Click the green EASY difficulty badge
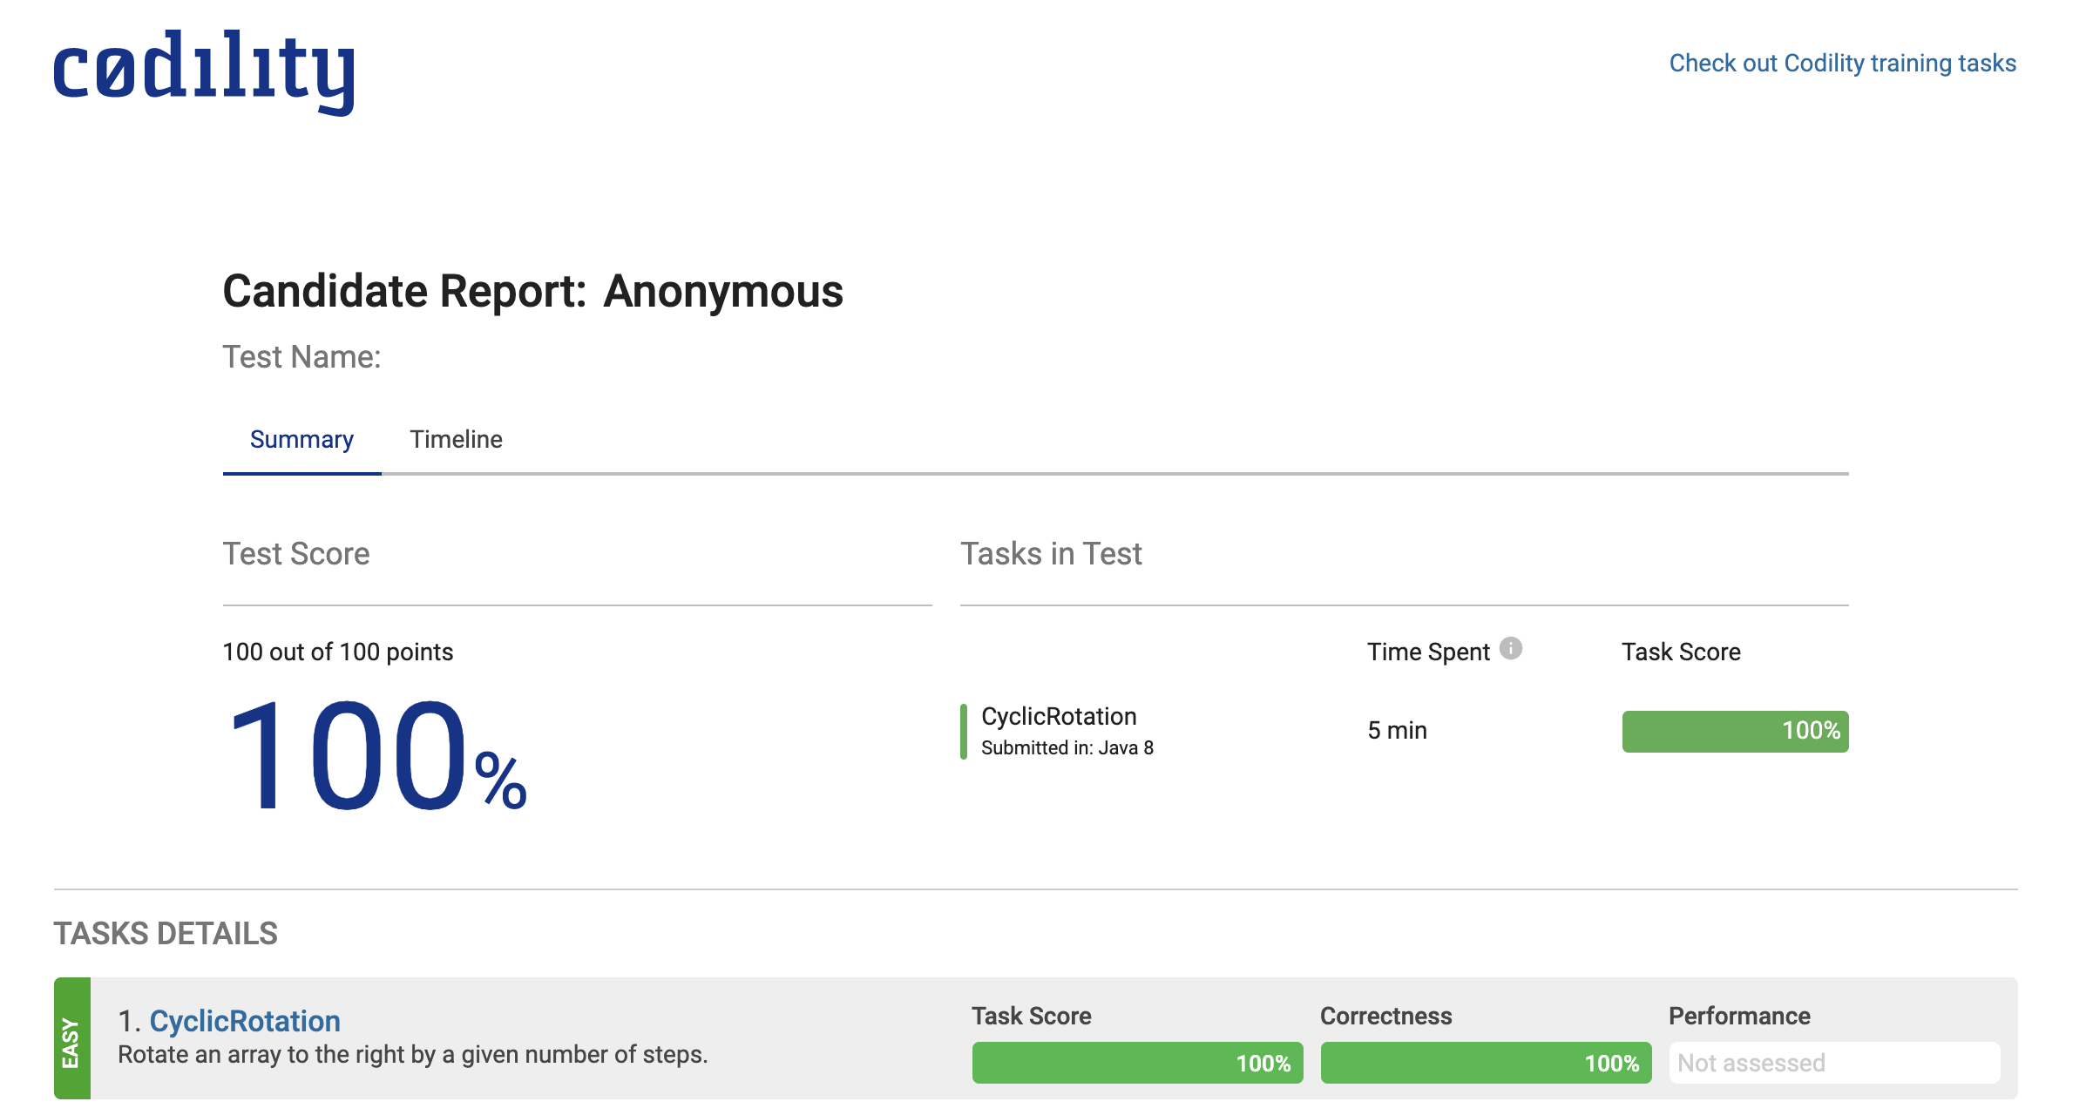 click(x=71, y=1038)
